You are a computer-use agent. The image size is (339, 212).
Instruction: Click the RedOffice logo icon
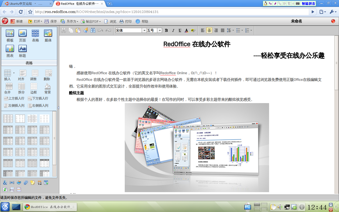[5, 21]
